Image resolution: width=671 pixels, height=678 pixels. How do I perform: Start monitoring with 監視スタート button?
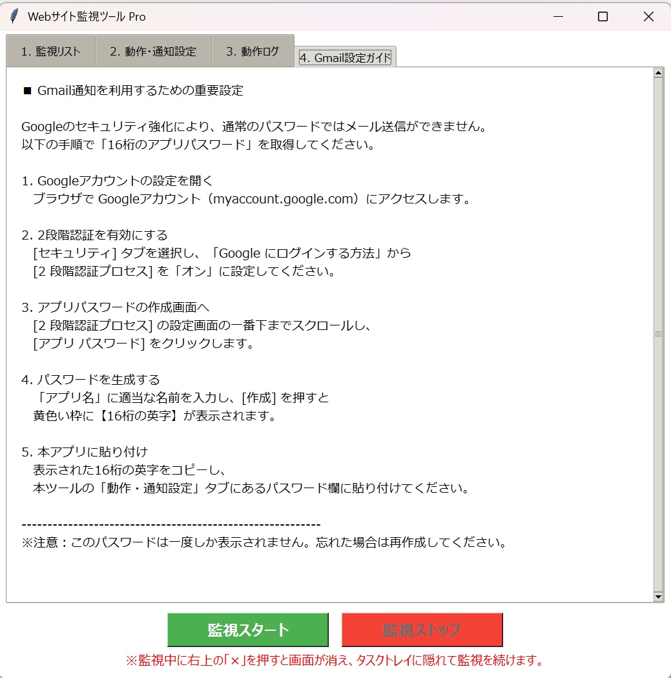pyautogui.click(x=248, y=630)
